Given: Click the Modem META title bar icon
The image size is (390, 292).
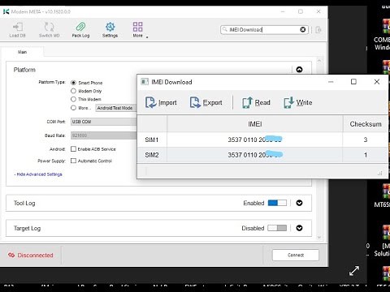Looking at the screenshot, I should [x=6, y=11].
